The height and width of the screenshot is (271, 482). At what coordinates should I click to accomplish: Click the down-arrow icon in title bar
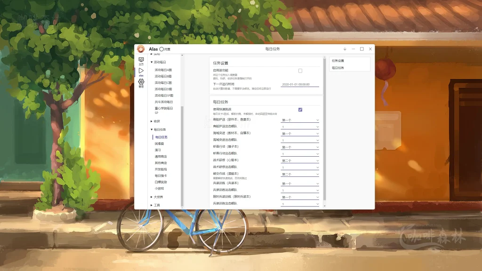[x=345, y=49]
